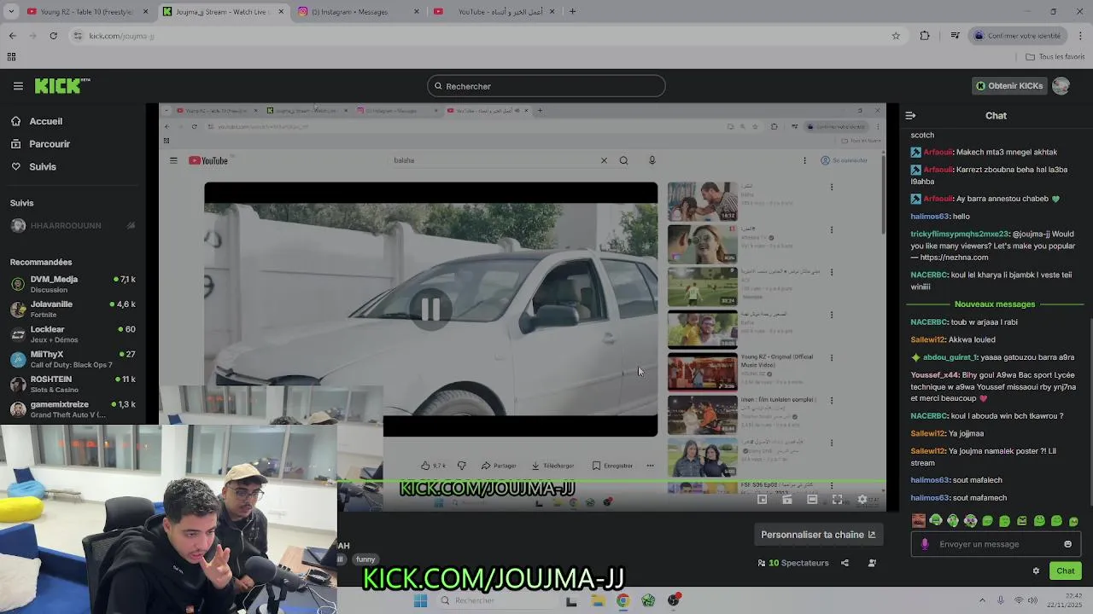Bookmark this page with star icon

pos(896,36)
